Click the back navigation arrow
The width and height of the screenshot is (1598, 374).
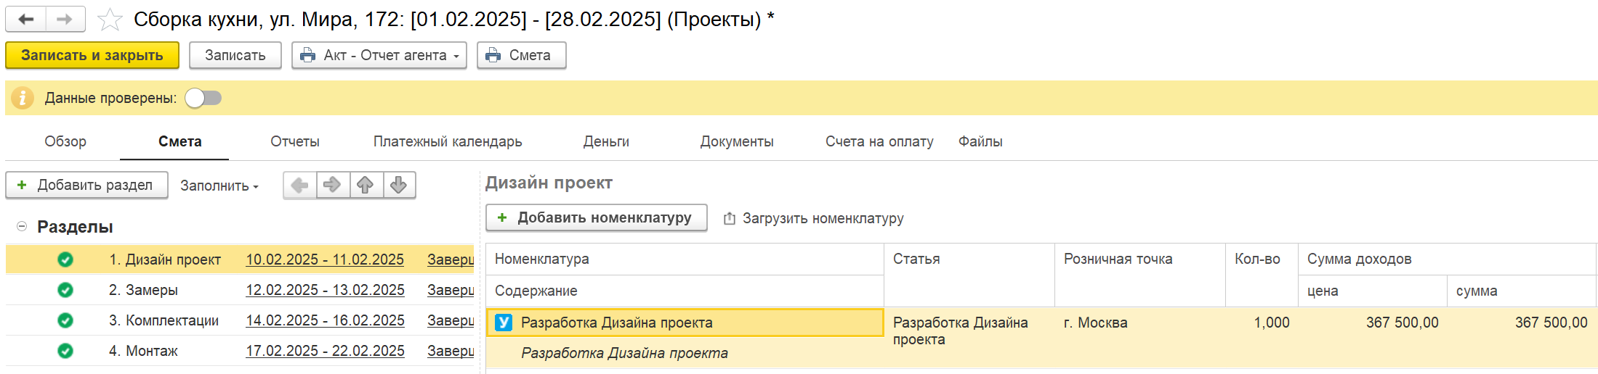click(26, 19)
